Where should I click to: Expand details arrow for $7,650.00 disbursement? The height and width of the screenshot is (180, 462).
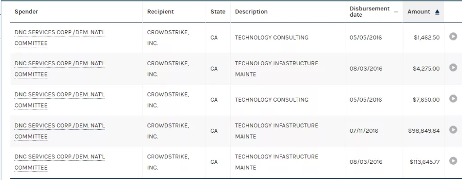[453, 99]
